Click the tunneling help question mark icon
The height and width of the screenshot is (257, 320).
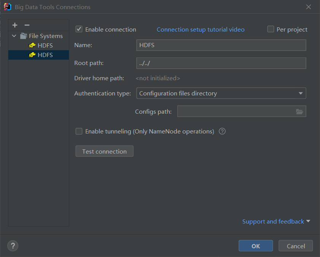pyautogui.click(x=223, y=131)
